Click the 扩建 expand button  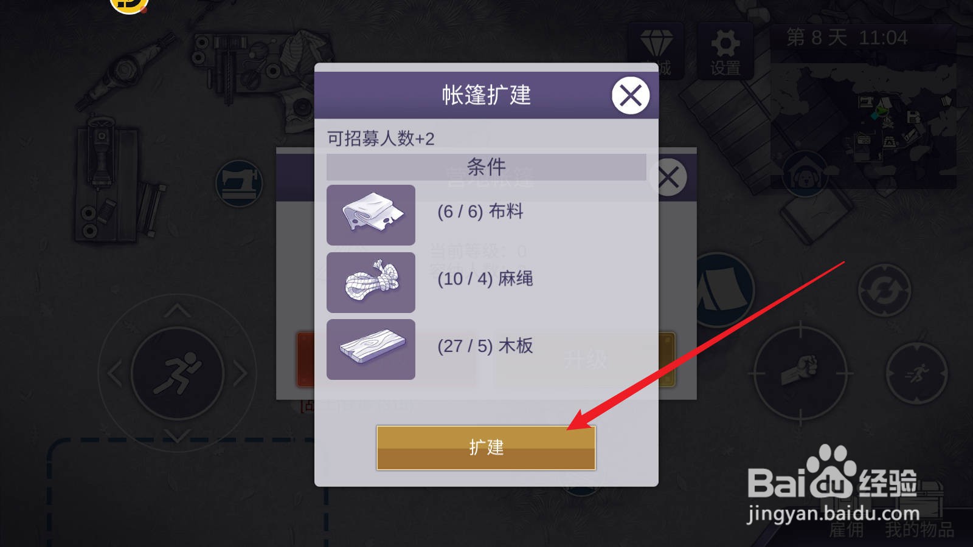[486, 447]
